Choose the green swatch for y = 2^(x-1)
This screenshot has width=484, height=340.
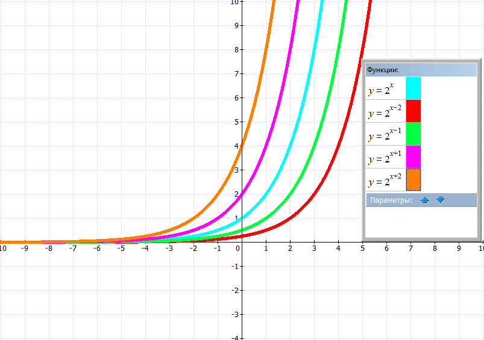413,134
